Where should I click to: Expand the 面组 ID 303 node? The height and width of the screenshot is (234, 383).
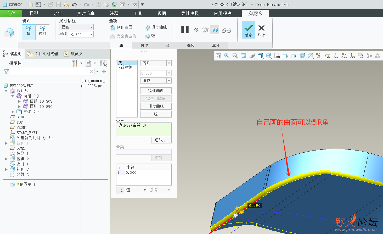coord(19,101)
